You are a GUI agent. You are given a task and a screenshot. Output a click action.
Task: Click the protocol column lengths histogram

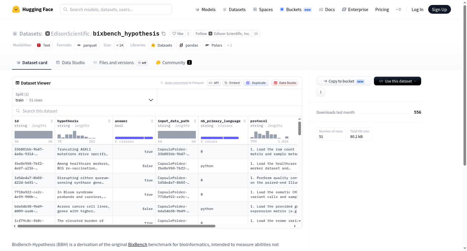(x=269, y=134)
